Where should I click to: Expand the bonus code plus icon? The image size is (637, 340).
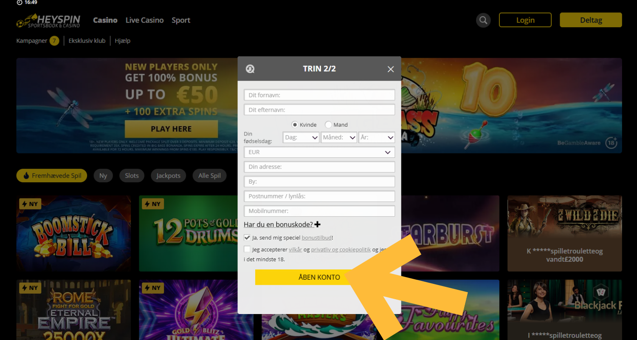point(318,224)
